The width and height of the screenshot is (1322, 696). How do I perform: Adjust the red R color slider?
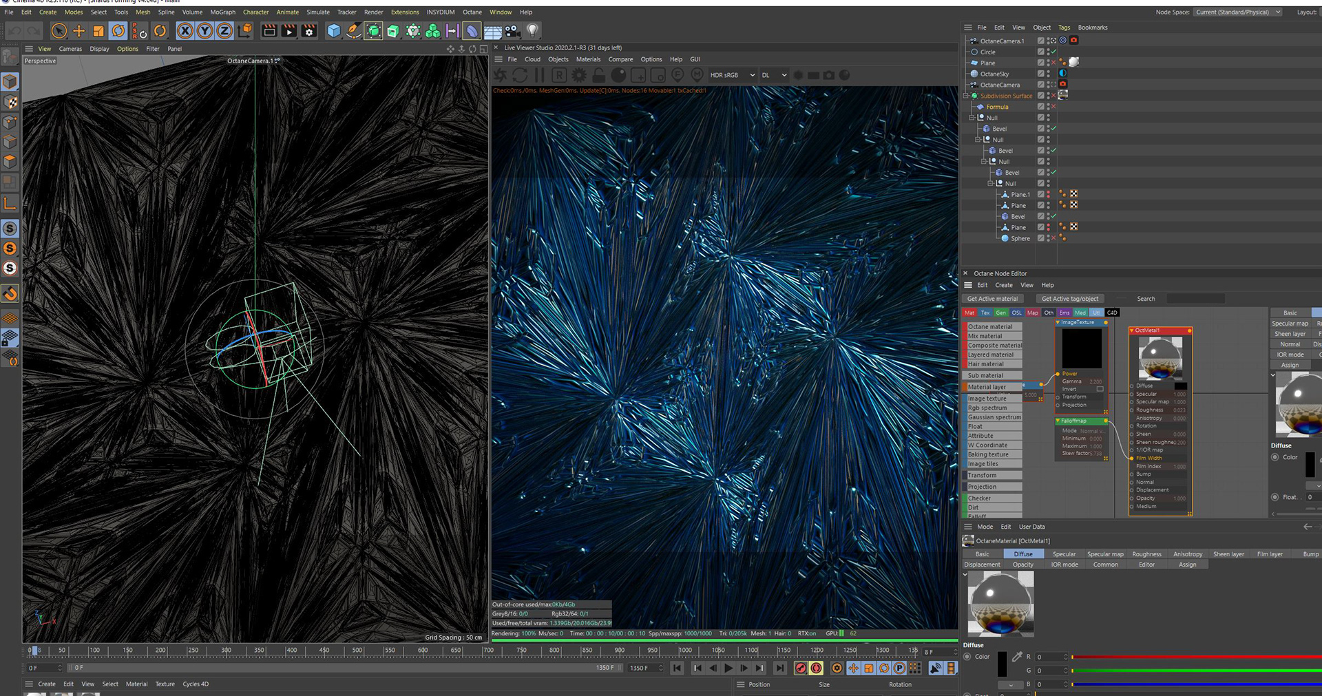pyautogui.click(x=1197, y=657)
